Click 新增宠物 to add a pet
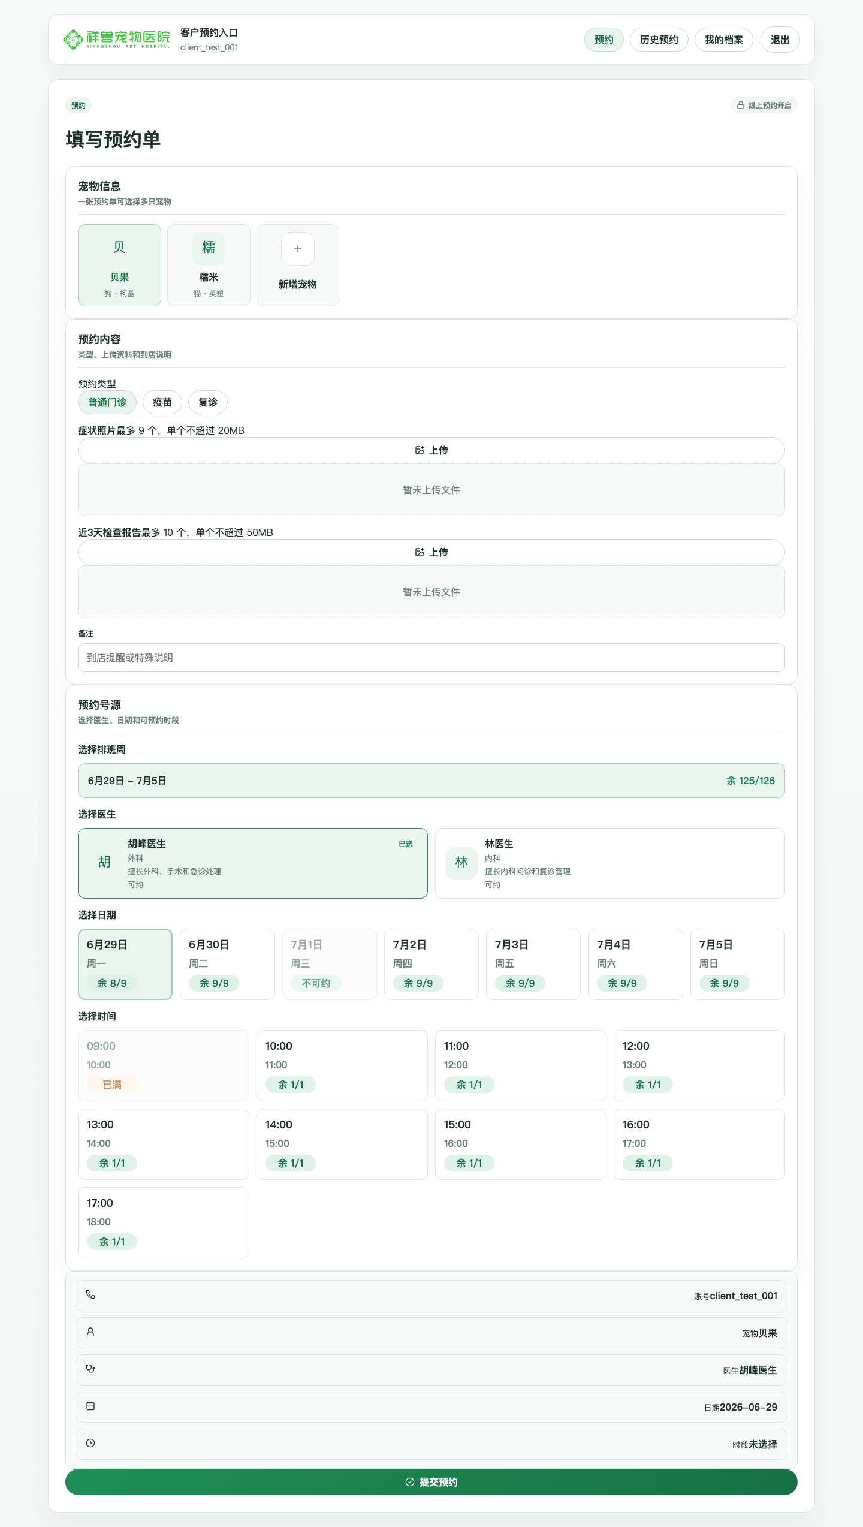 coord(298,265)
